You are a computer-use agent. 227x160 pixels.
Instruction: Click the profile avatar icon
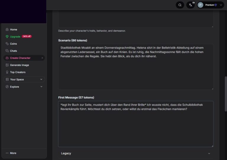[x=200, y=5]
